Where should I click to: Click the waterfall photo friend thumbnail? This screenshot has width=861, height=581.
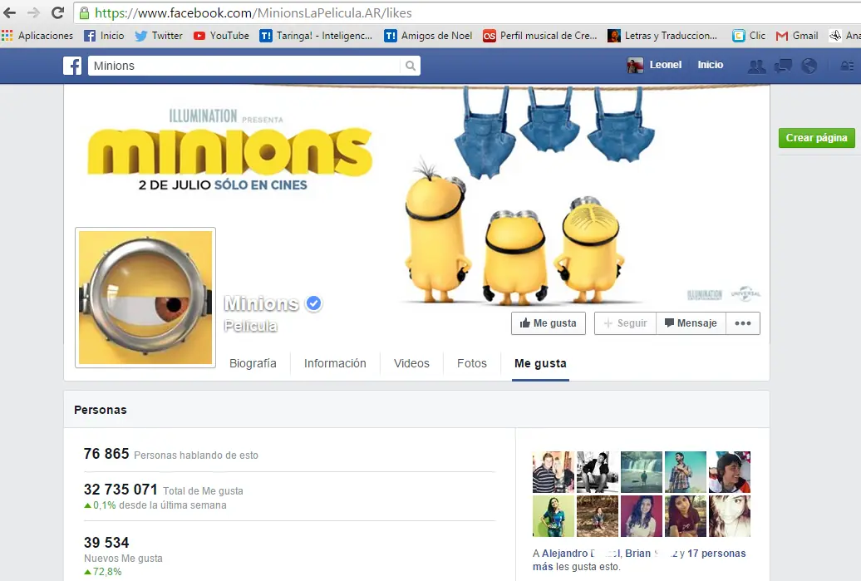coord(642,472)
